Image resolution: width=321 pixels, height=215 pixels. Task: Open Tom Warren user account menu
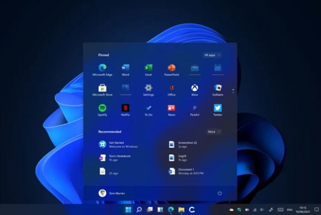click(x=112, y=193)
